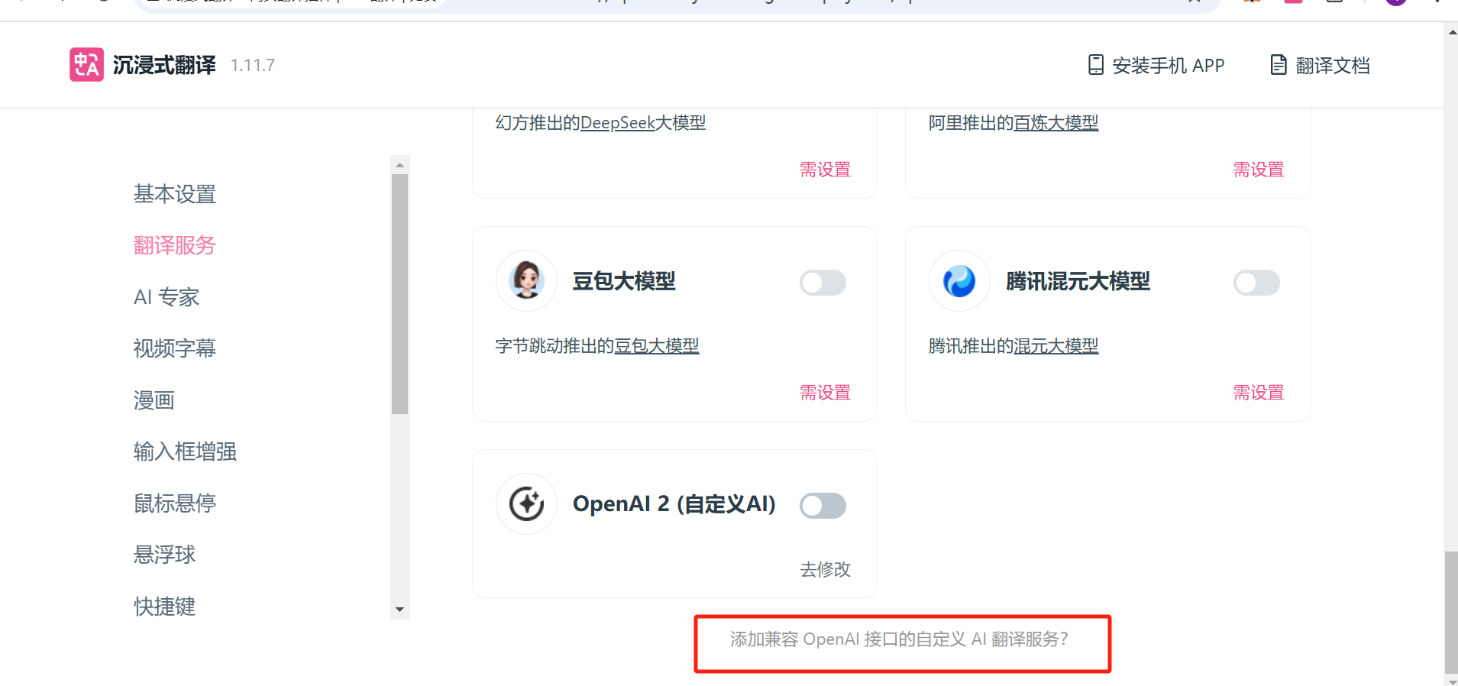The height and width of the screenshot is (686, 1458).
Task: Select AI 专家 in the sidebar
Action: pos(166,297)
